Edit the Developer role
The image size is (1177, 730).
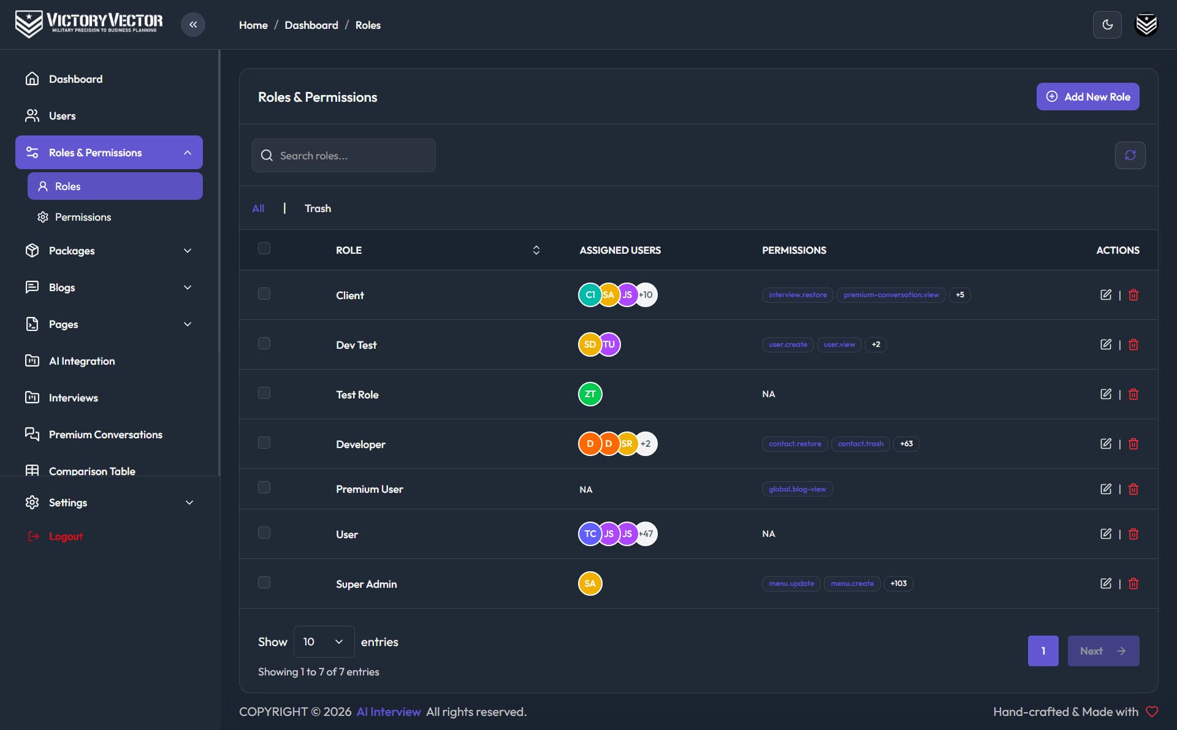pyautogui.click(x=1106, y=444)
